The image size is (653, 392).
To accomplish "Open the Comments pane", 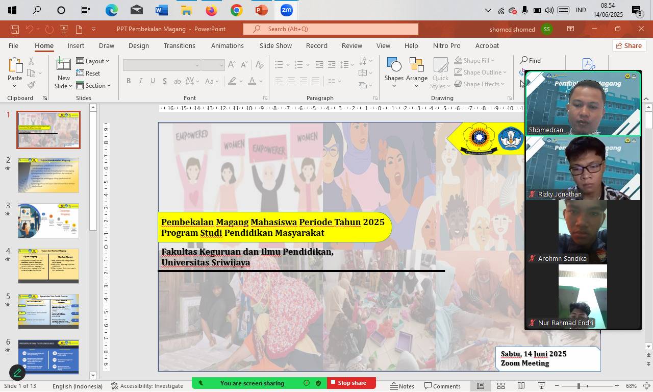I will [x=442, y=386].
